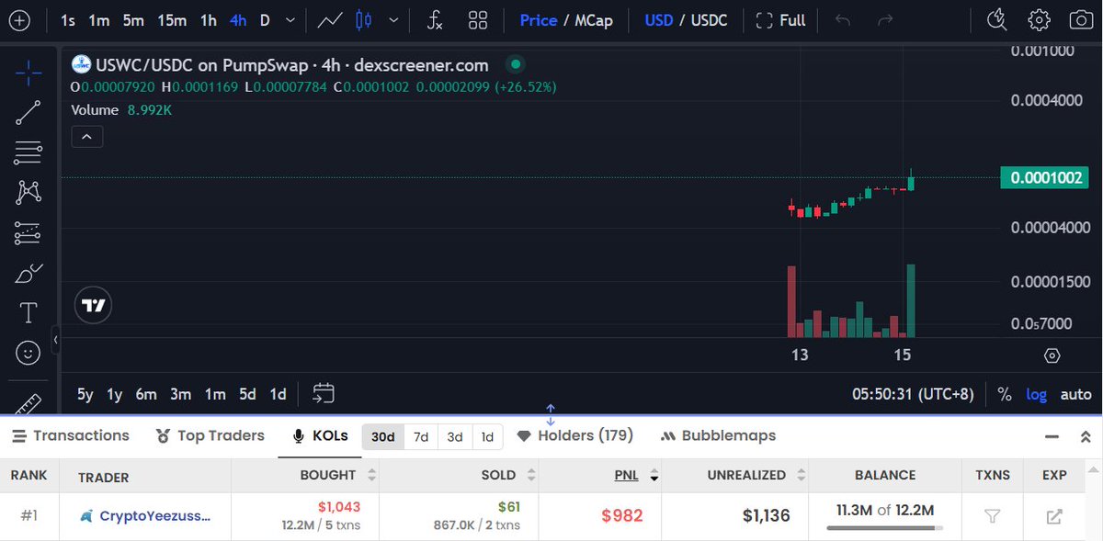
Task: Open CryptoYeezuss in explorer via EXP icon
Action: tap(1054, 516)
